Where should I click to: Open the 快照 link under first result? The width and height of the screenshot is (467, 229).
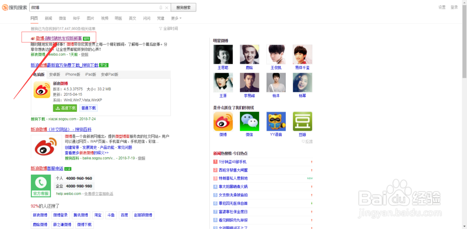pos(85,55)
